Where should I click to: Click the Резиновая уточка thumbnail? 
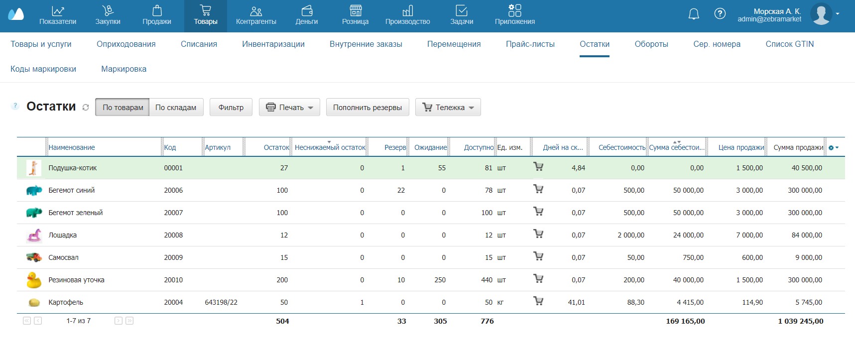point(34,280)
